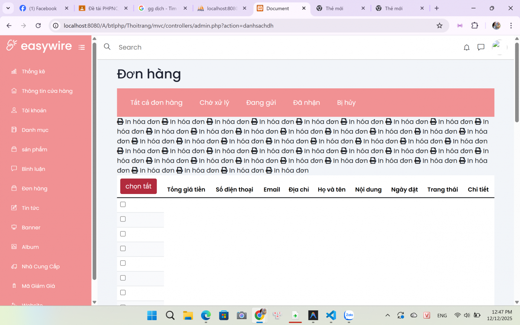Open the user profile avatar

(500, 47)
